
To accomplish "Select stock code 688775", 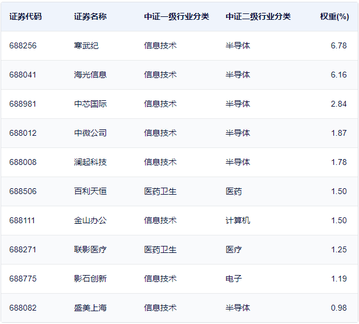I will (23, 279).
